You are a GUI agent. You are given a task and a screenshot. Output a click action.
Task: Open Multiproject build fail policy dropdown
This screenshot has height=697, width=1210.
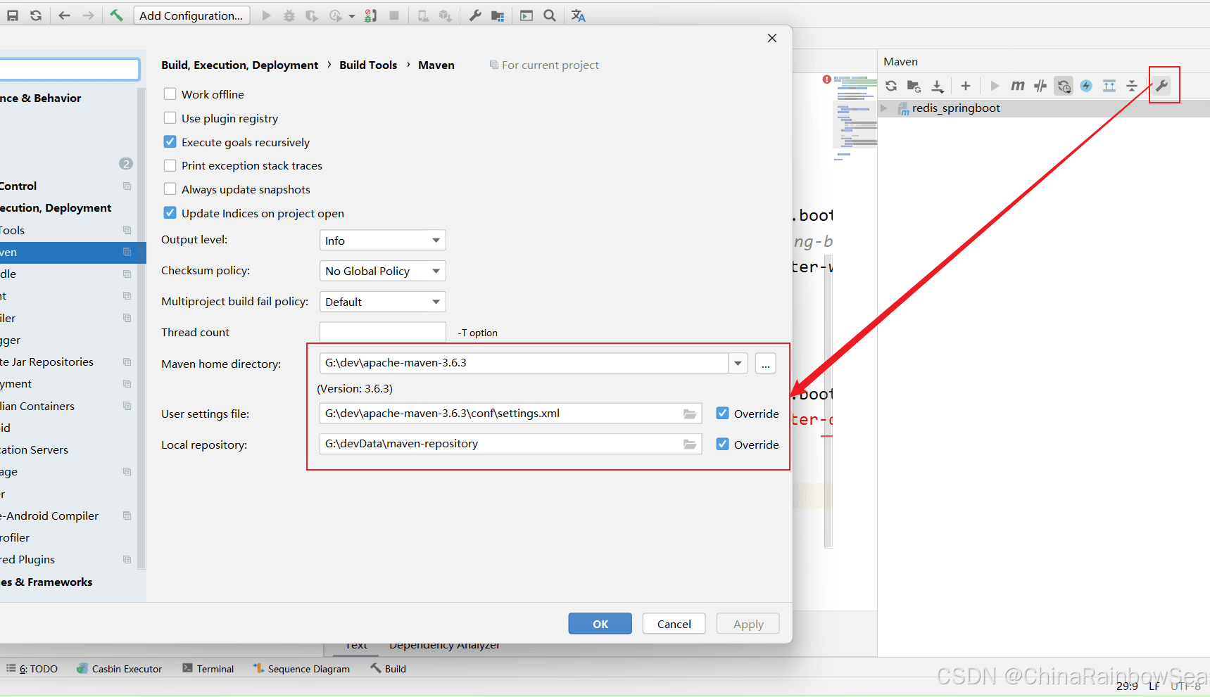click(383, 302)
